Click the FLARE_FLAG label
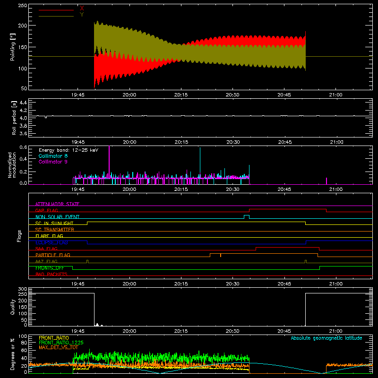The width and height of the screenshot is (378, 378). (x=49, y=236)
